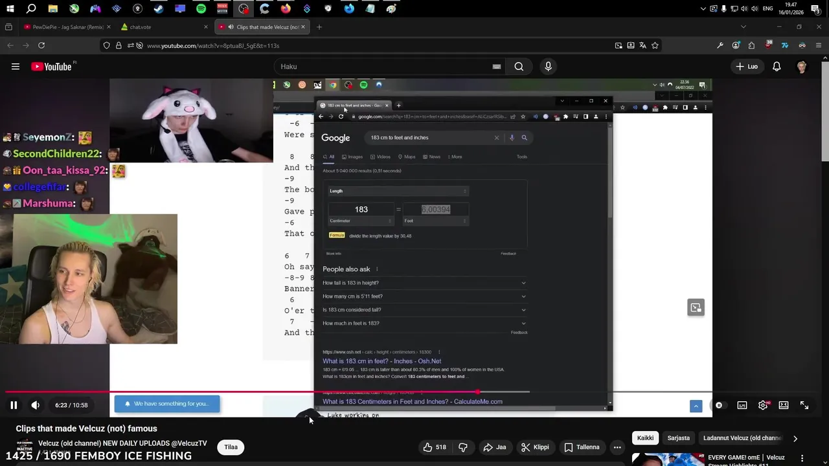The width and height of the screenshot is (829, 466).
Task: Open the on-screen keyboard icon in search
Action: 497,67
